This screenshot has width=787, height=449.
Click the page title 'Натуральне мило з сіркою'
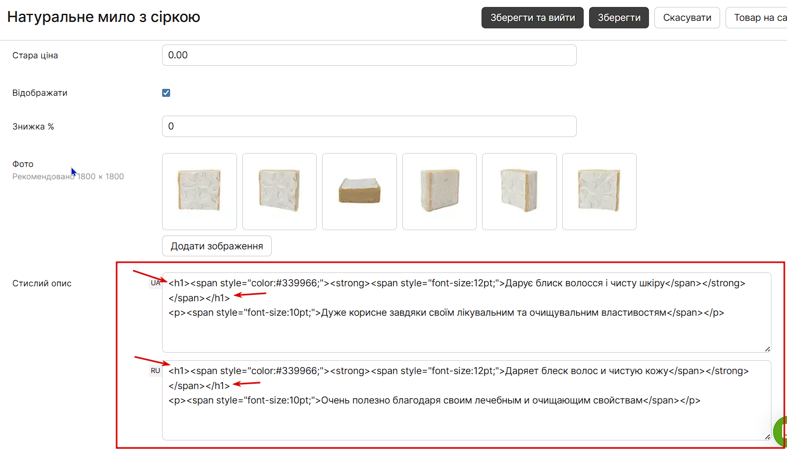click(x=104, y=17)
